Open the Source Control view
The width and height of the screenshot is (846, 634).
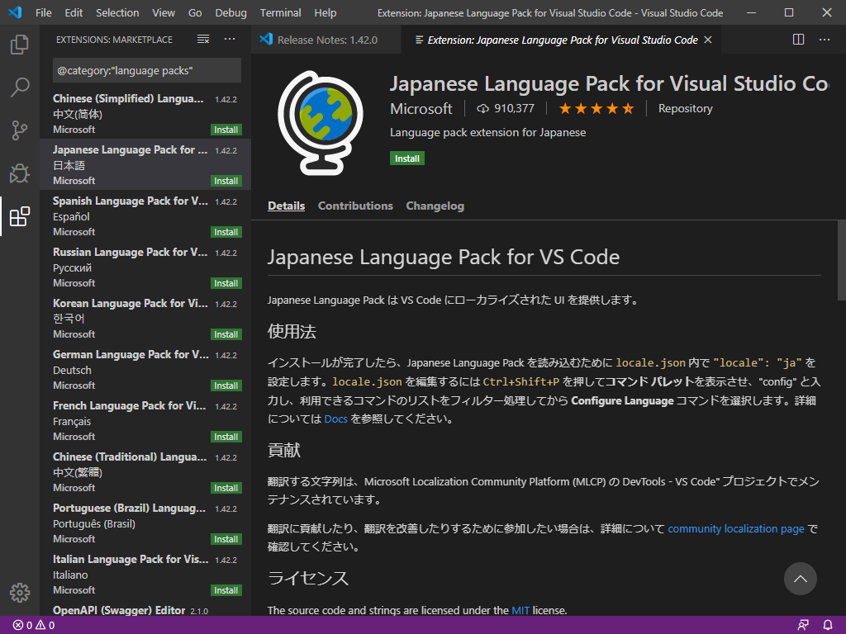click(20, 130)
